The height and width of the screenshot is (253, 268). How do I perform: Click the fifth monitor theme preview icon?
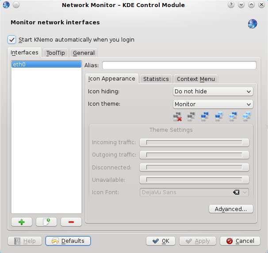coord(233,116)
